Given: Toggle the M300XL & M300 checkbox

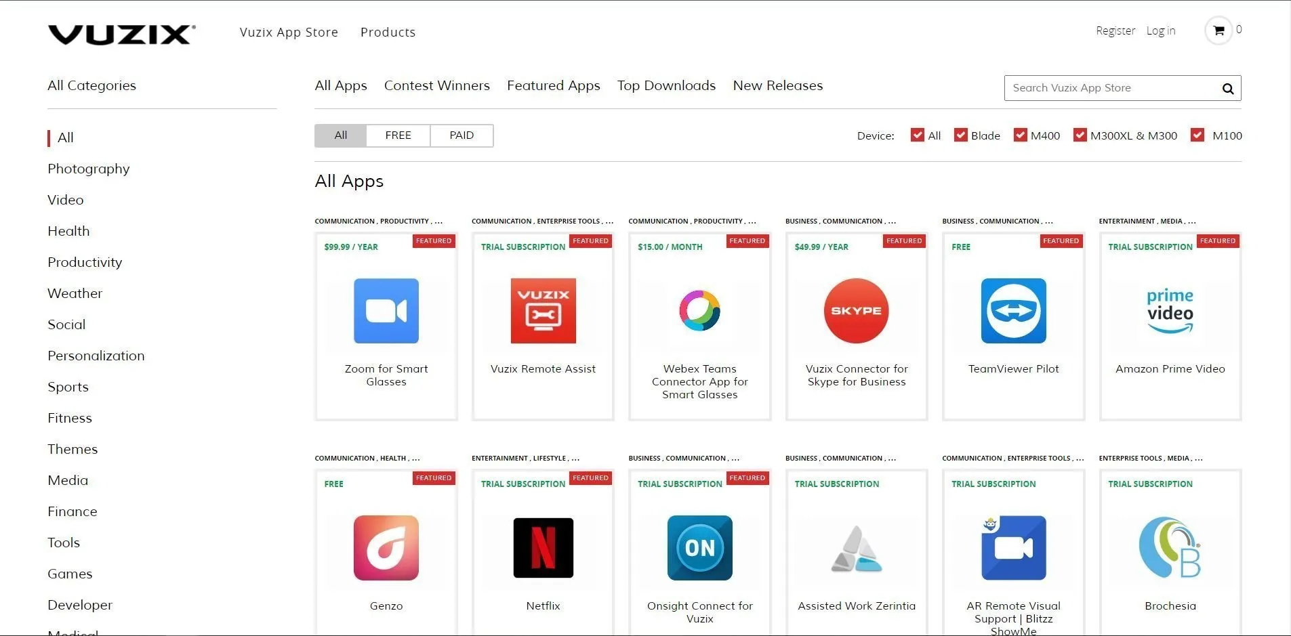Looking at the screenshot, I should point(1080,135).
